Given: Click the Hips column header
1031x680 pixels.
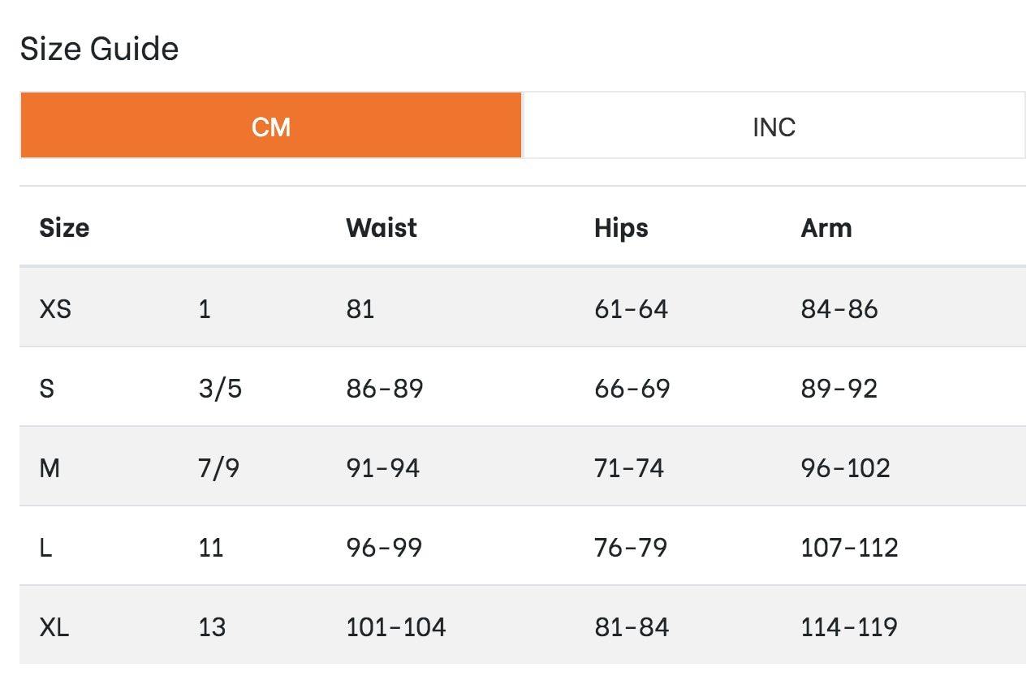Looking at the screenshot, I should 621,228.
